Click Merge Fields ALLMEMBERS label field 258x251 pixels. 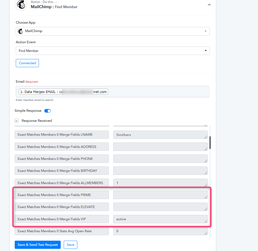62,183
